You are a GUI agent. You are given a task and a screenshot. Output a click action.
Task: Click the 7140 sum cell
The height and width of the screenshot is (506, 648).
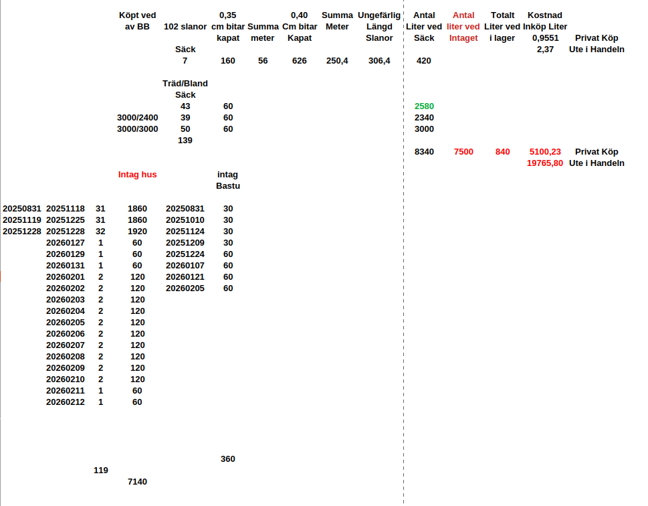(x=137, y=482)
